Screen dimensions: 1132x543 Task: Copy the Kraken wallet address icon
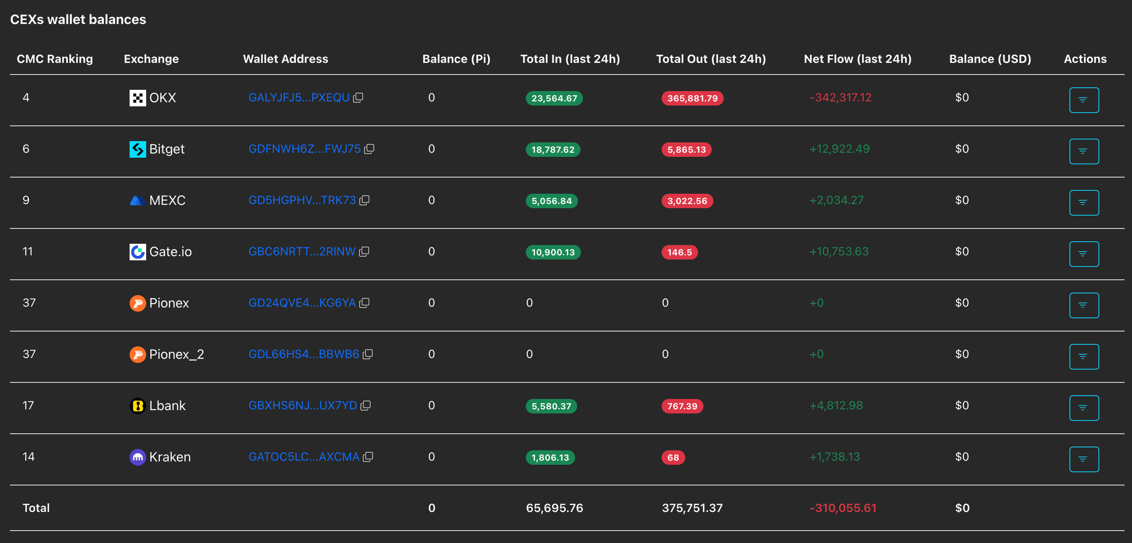[x=368, y=457]
